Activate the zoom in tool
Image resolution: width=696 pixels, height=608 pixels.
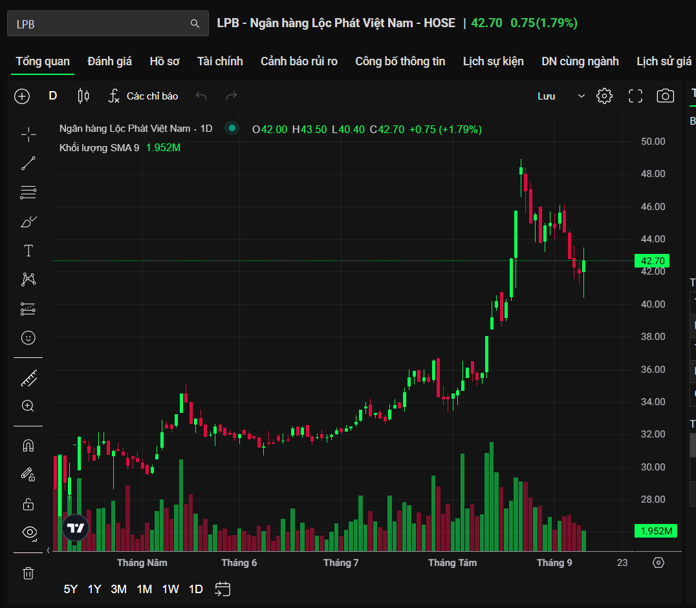28,406
